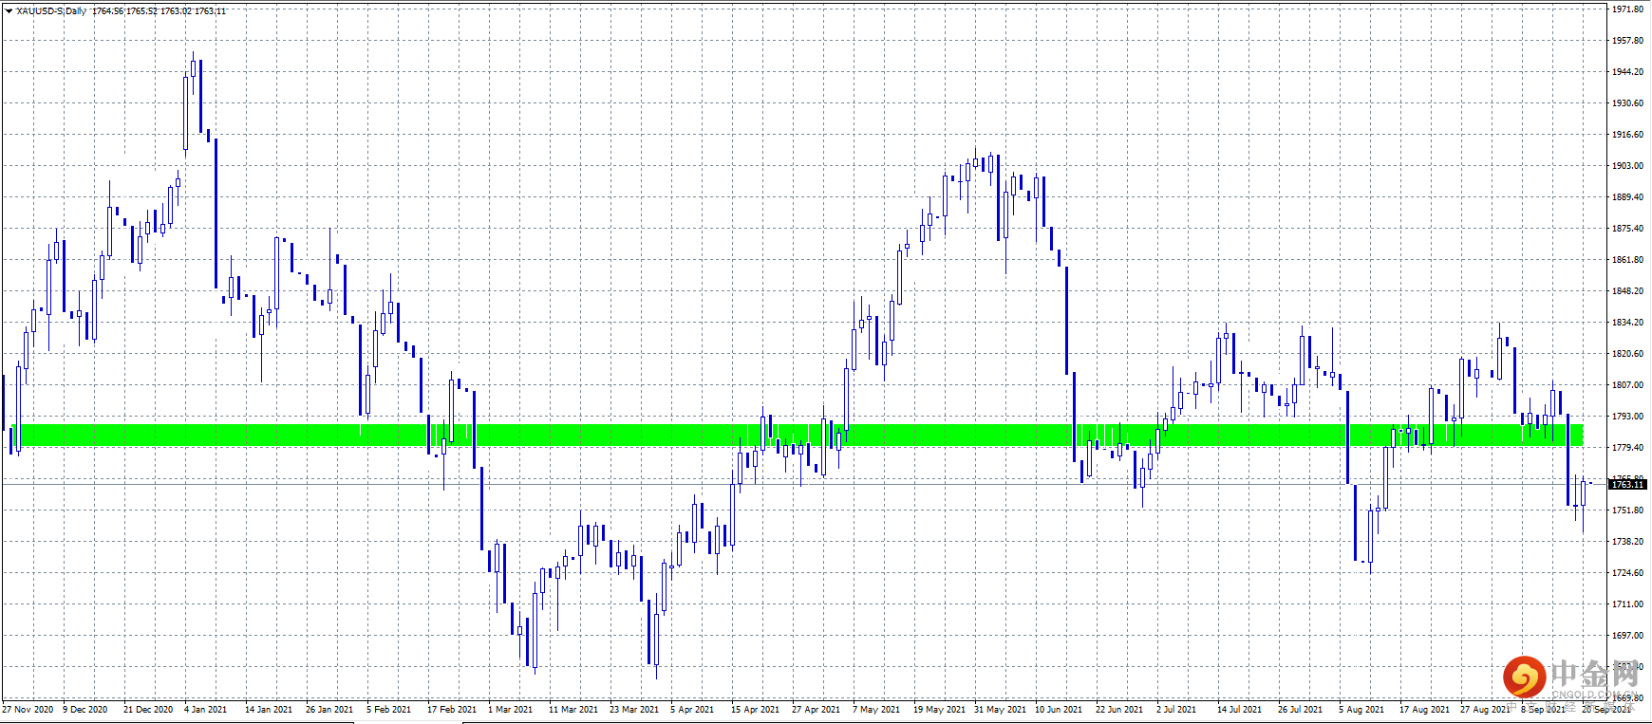Click the 19 May 2021 date label
Screen dimensions: 1652x724
click(939, 710)
